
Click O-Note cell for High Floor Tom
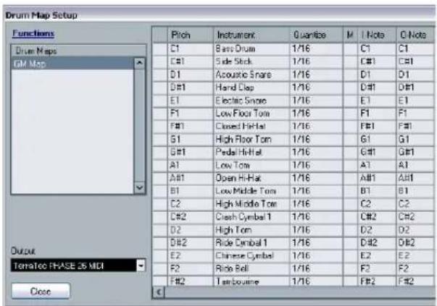click(415, 140)
